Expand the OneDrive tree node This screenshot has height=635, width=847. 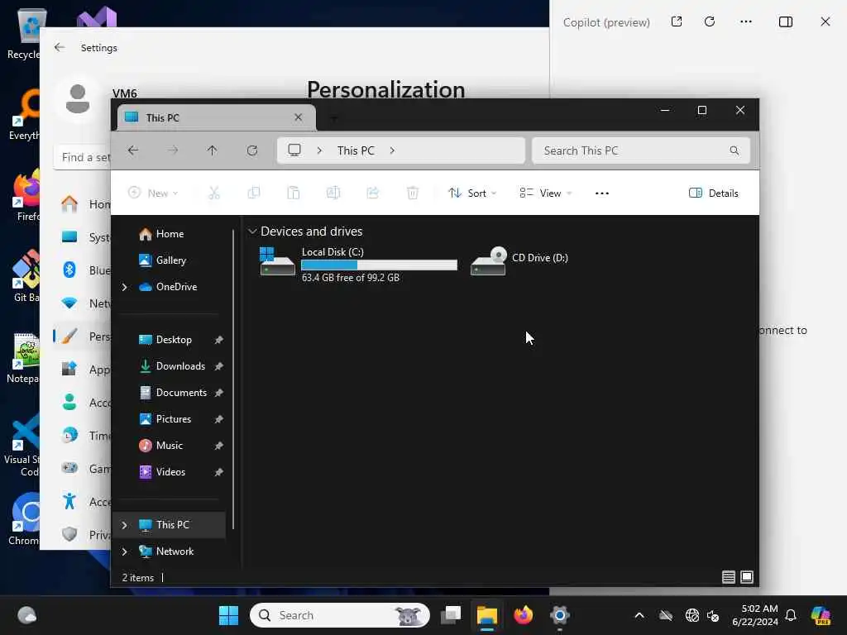click(125, 287)
